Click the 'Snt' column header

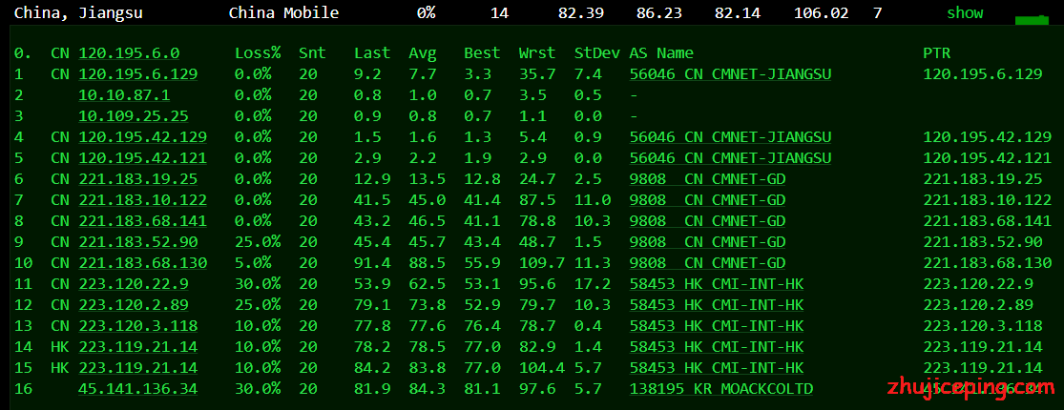(312, 53)
